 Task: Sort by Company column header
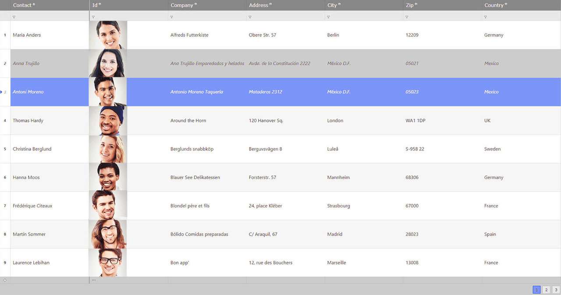[x=182, y=5]
